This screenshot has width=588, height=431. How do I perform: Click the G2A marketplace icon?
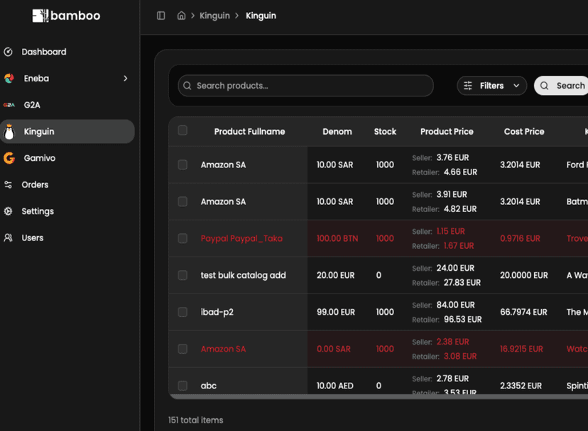[9, 105]
